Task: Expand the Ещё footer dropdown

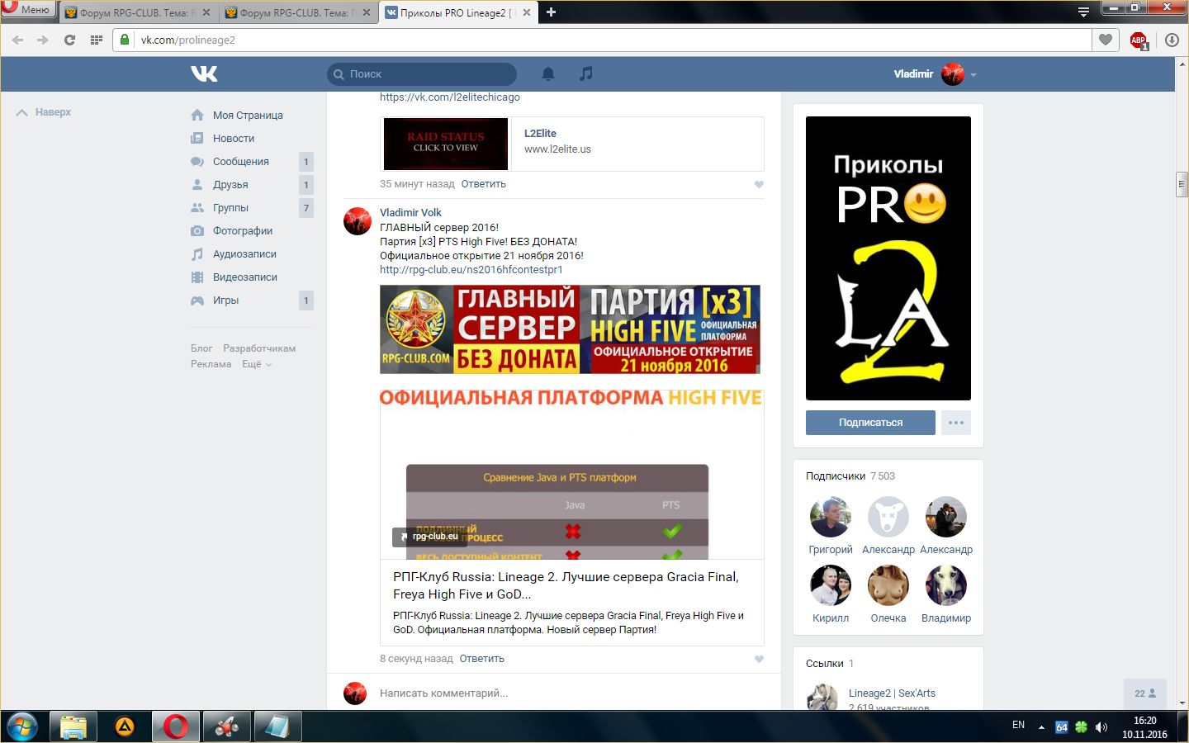Action: pyautogui.click(x=257, y=364)
